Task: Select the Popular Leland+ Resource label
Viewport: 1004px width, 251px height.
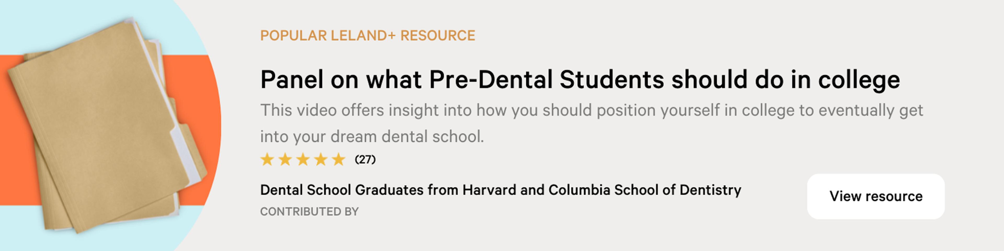Action: click(x=368, y=36)
